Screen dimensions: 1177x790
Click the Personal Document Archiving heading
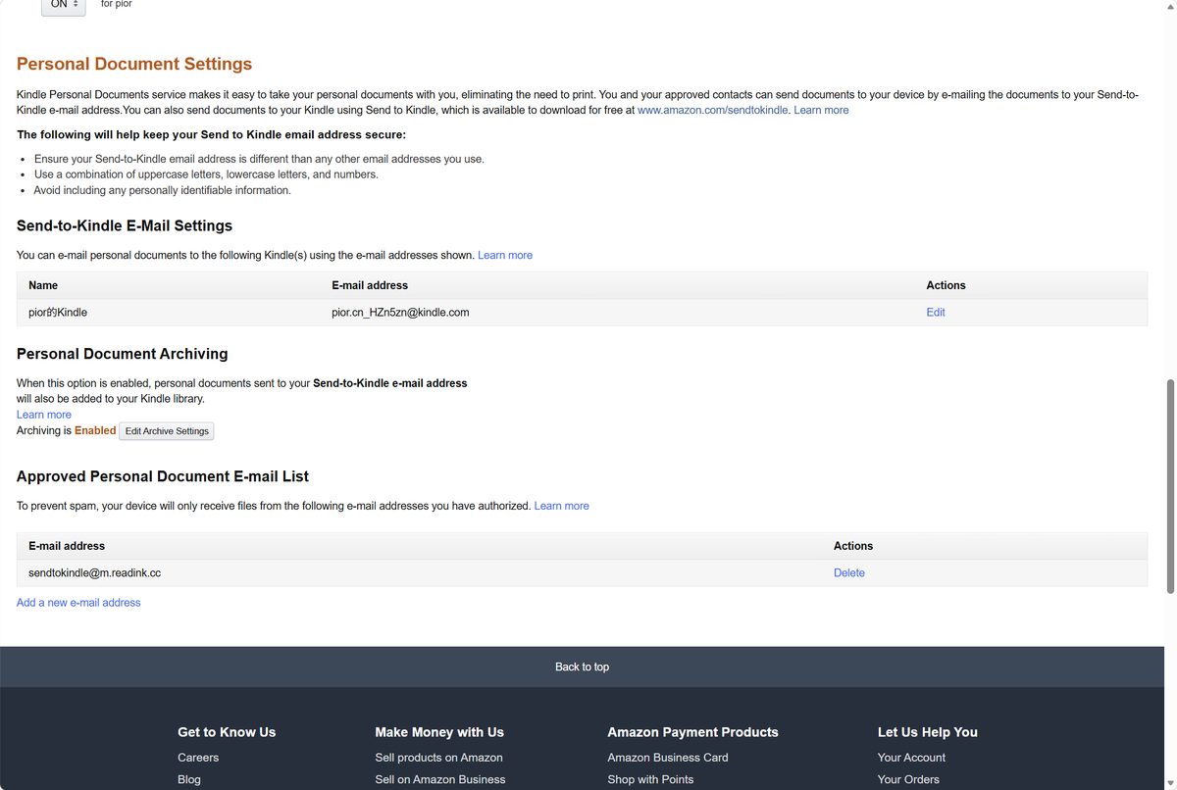123,354
